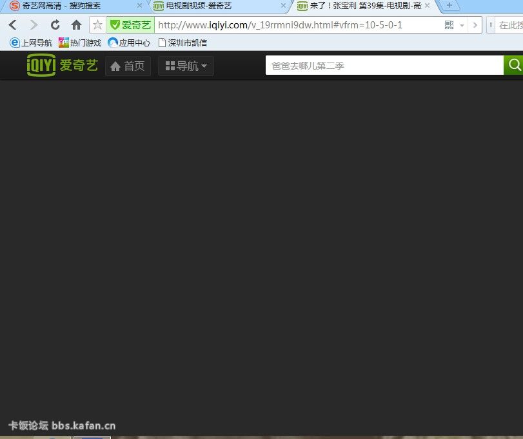Click the arrow button right of address bar

pyautogui.click(x=475, y=25)
